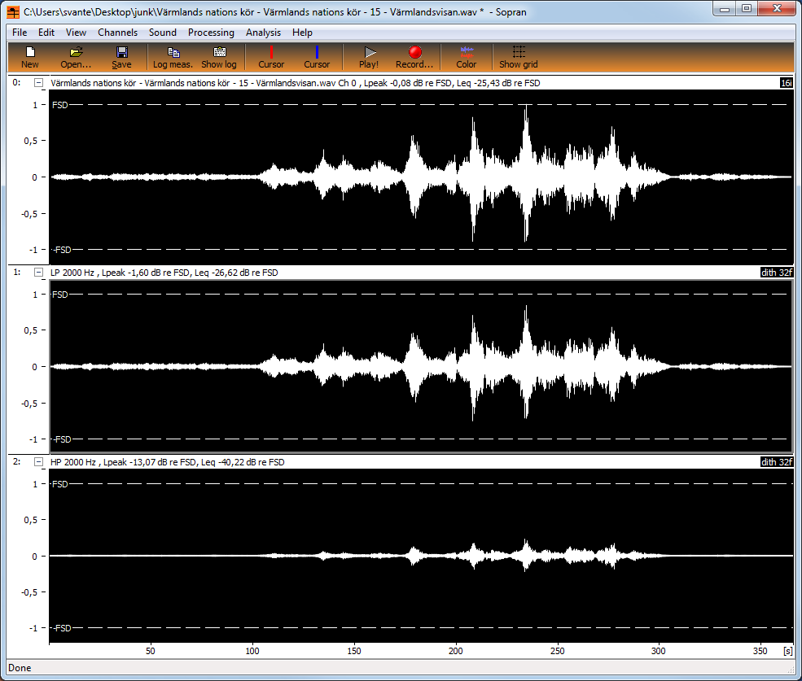802x681 pixels.
Task: Open the Processing menu
Action: tap(211, 33)
